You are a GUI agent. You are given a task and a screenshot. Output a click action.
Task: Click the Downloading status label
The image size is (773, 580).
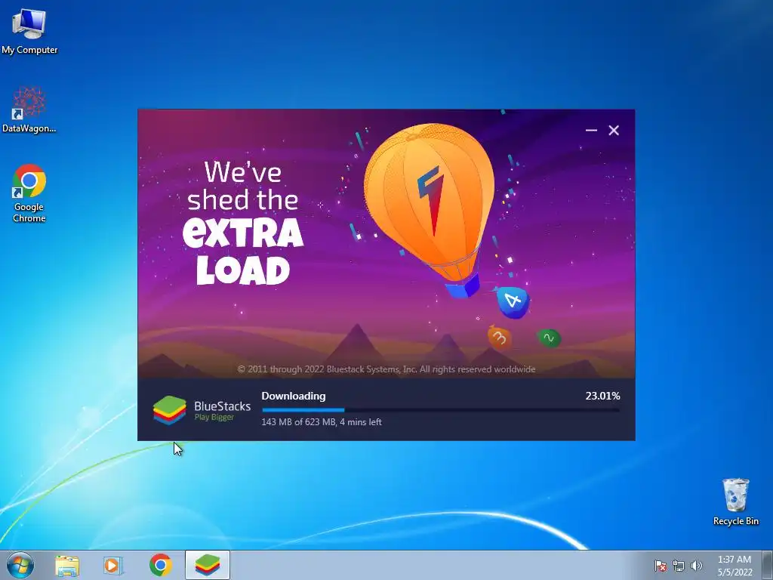294,396
